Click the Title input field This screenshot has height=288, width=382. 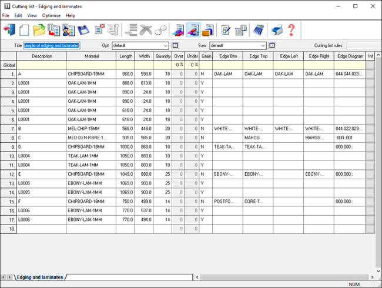click(52, 45)
